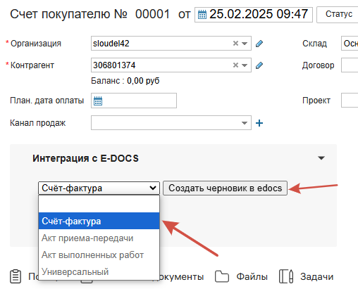Click the clipboard icon at bottom left
This screenshot has width=358, height=289.
tap(16, 276)
